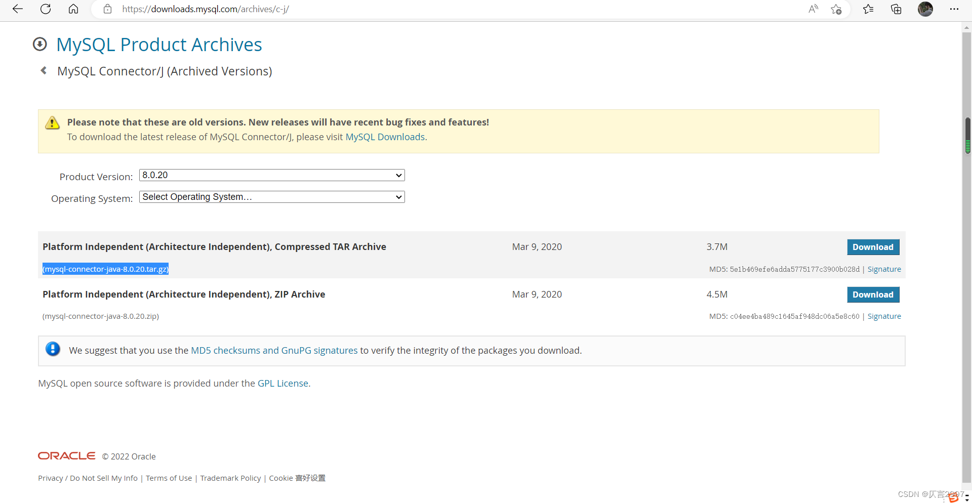This screenshot has width=972, height=503.
Task: Collapse the Archived Versions with the back chevron
Action: click(x=43, y=70)
